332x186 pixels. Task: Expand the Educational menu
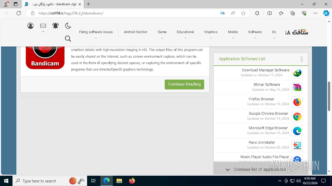point(185,32)
